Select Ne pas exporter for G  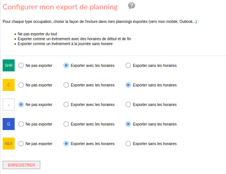pos(21,124)
